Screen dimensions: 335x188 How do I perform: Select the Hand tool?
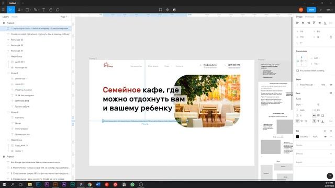tap(51, 10)
